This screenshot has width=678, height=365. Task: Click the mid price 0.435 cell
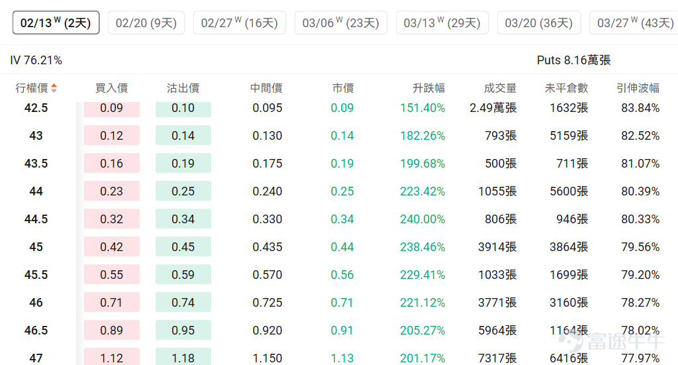[x=267, y=246]
